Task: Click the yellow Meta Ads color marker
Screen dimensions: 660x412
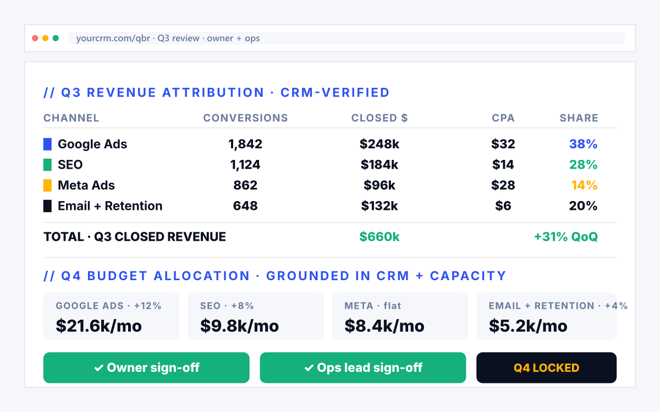Action: click(47, 186)
